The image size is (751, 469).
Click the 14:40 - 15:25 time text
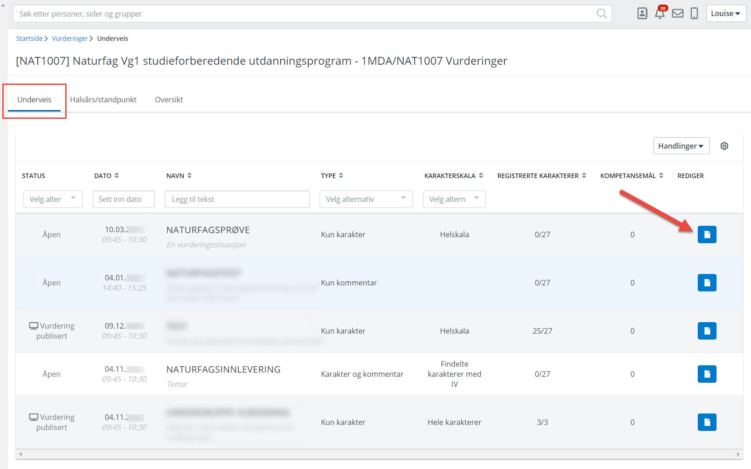[x=124, y=288]
